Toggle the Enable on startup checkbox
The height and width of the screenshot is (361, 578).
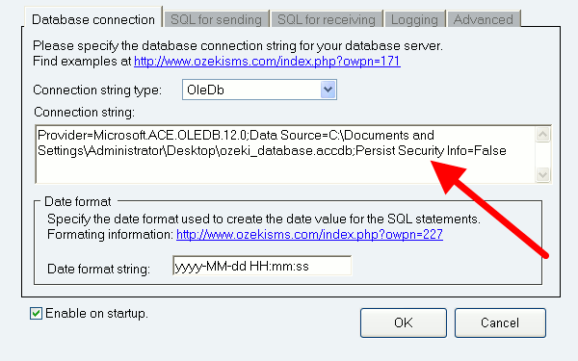point(36,314)
